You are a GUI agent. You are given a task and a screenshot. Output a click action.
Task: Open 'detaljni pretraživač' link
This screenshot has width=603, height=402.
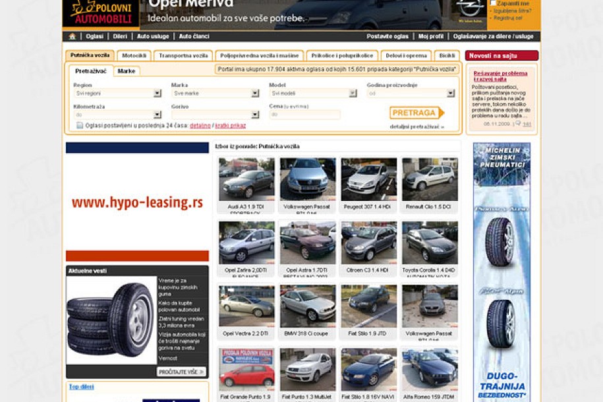417,127
